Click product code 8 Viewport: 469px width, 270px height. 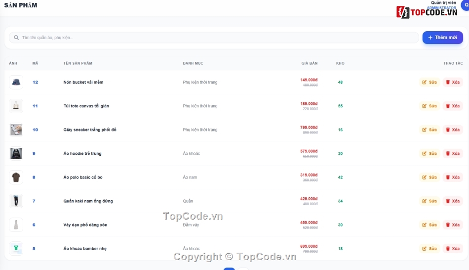(x=34, y=177)
